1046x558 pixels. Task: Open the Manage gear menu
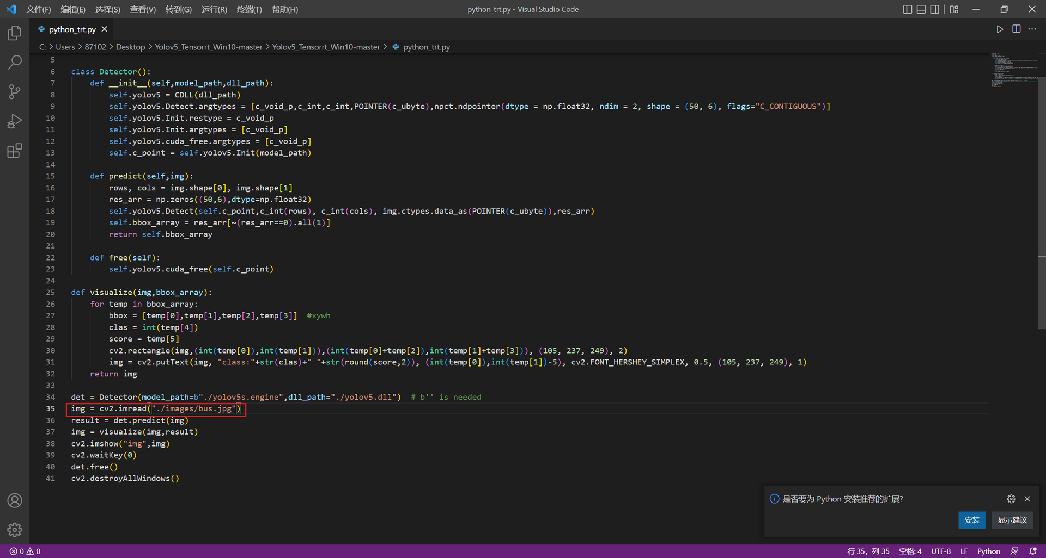pyautogui.click(x=15, y=530)
